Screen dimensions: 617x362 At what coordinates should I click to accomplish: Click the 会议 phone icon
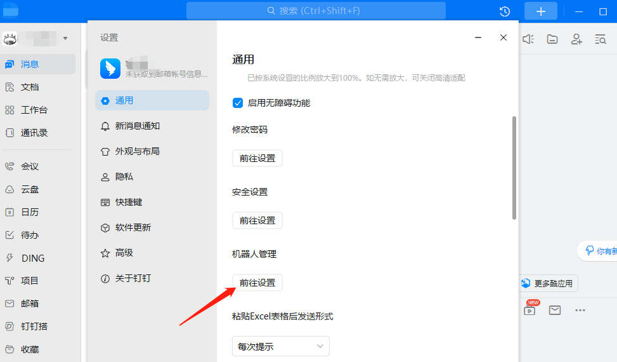10,166
